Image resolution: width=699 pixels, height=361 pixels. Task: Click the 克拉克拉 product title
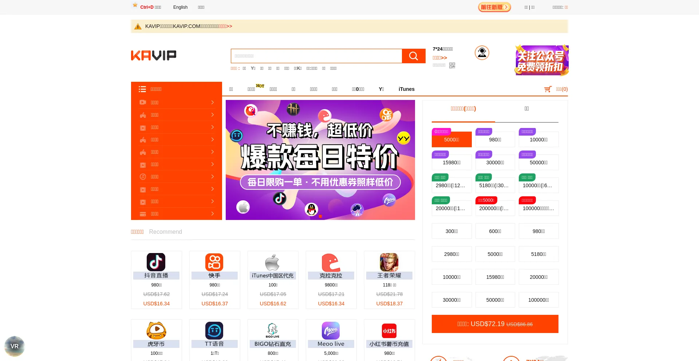pos(331,276)
